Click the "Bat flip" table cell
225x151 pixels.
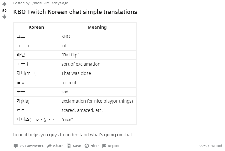70,55
